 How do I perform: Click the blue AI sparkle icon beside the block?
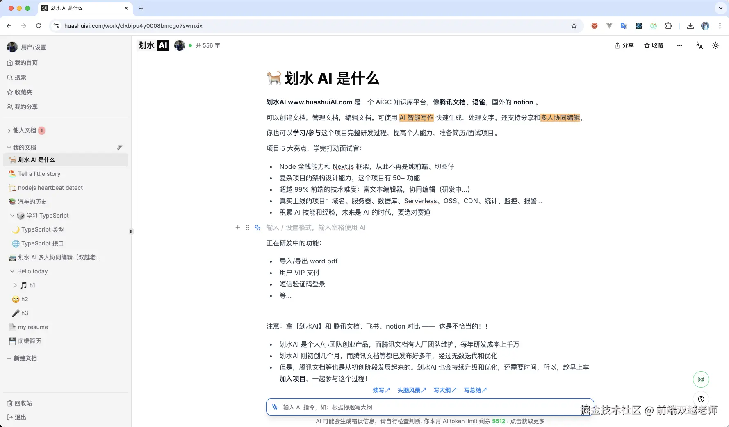(257, 227)
